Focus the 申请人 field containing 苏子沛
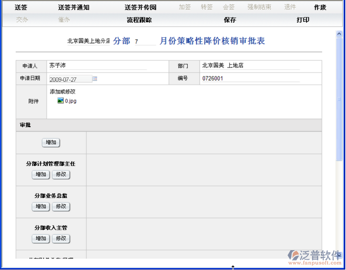 coord(98,66)
